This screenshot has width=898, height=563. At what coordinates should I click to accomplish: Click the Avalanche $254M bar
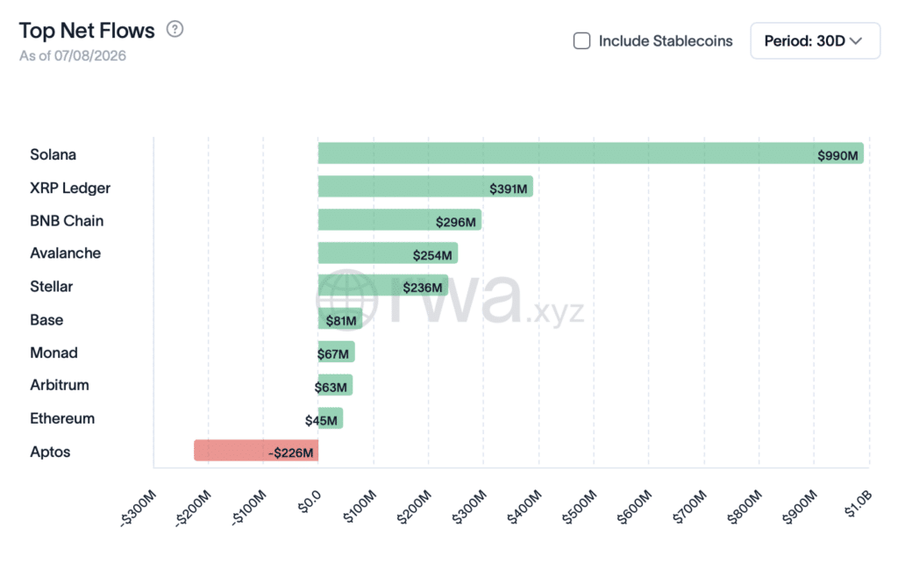coord(388,253)
